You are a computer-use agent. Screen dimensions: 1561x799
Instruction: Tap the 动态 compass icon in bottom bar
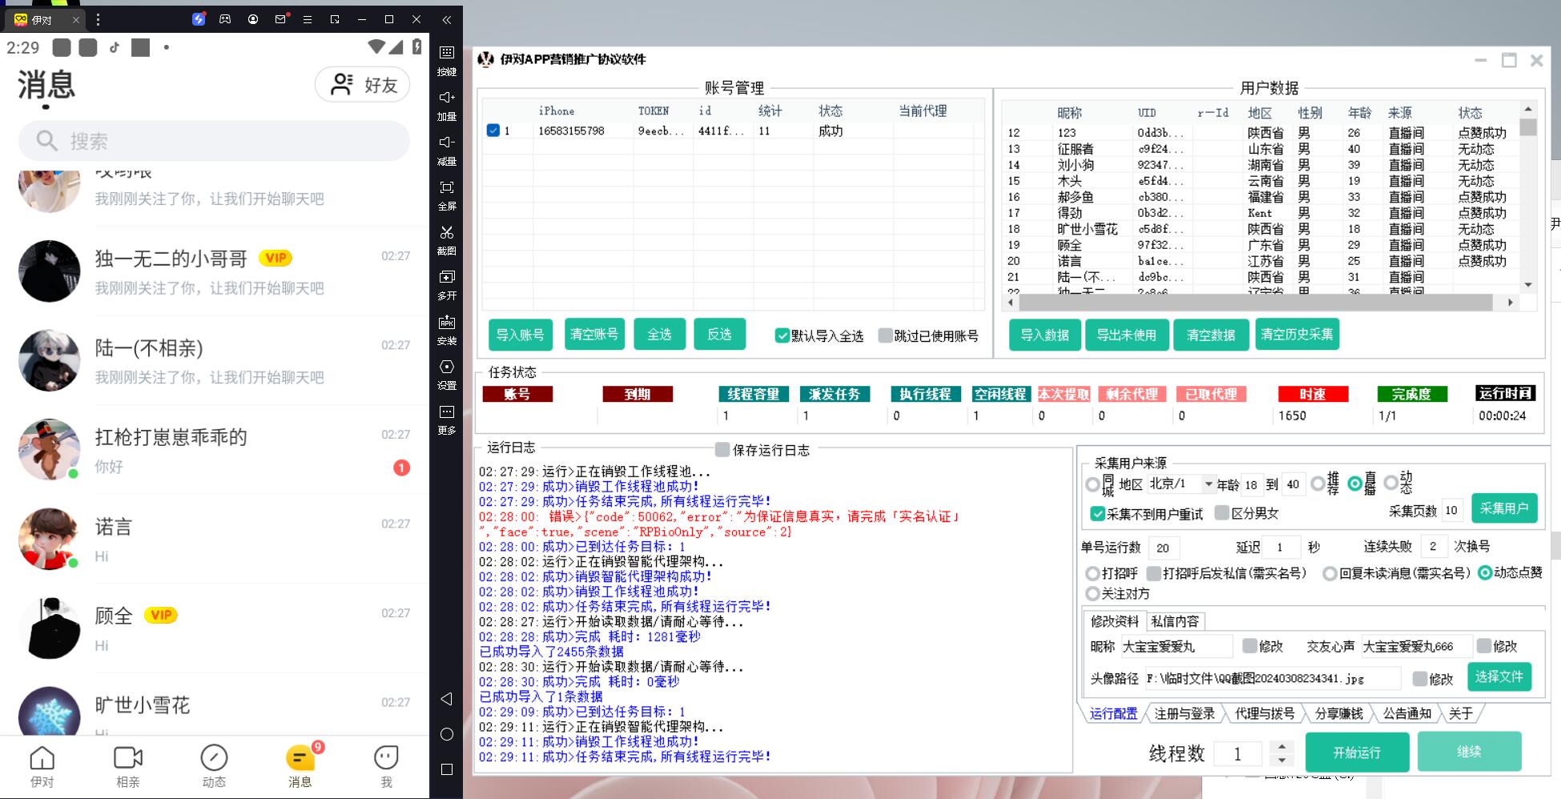[214, 757]
